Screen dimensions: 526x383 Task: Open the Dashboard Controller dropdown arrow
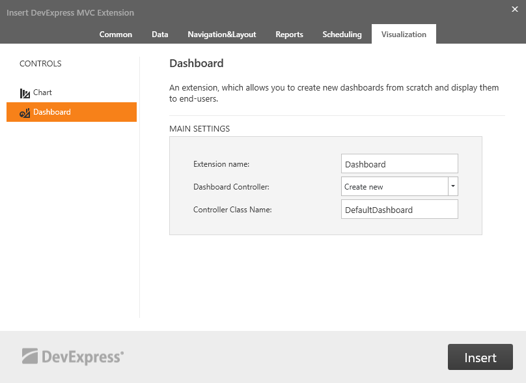[453, 186]
